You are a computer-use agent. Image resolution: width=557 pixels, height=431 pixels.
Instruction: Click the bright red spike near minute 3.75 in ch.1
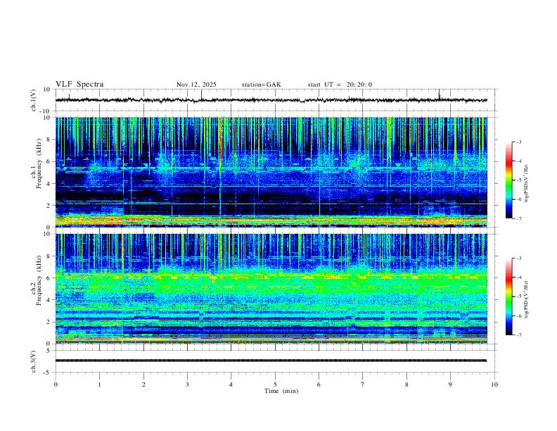point(220,149)
